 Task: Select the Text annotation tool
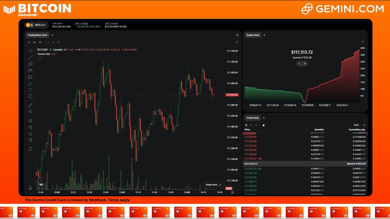point(30,90)
